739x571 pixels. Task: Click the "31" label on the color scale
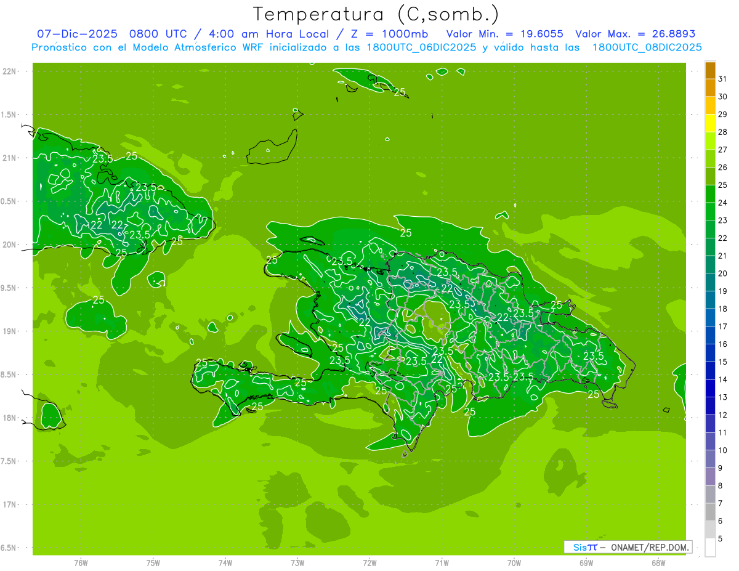722,78
